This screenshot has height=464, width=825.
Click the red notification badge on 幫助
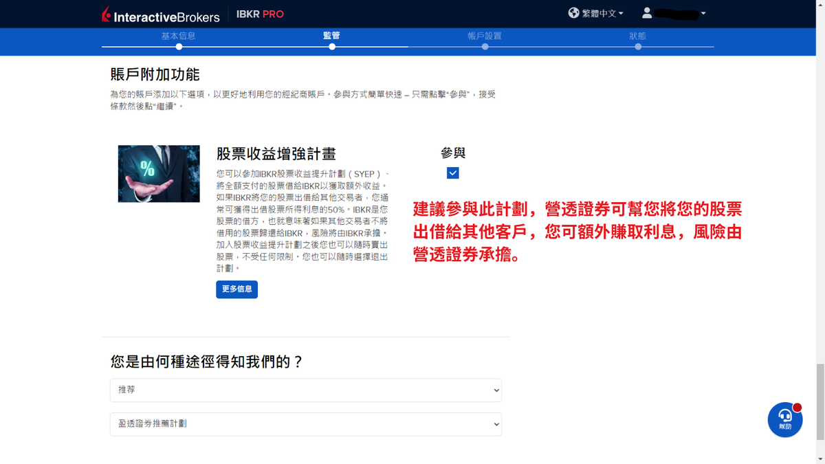797,408
